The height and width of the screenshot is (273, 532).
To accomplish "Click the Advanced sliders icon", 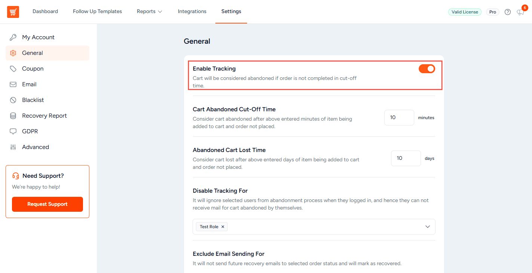I will coord(13,147).
